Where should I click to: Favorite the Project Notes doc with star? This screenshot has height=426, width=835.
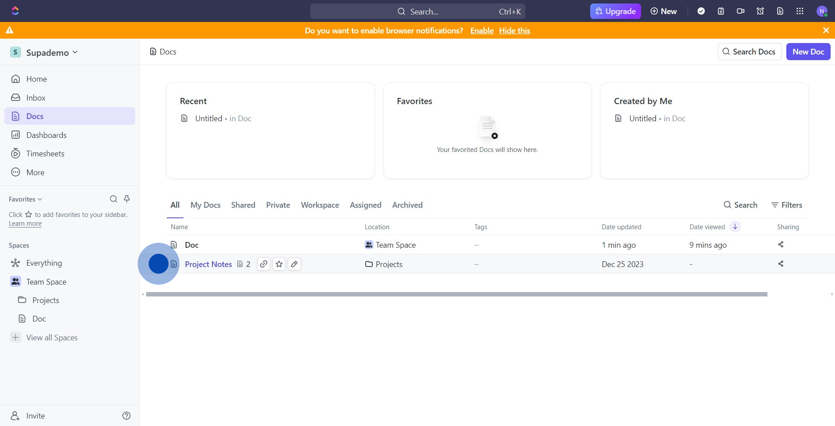[279, 264]
